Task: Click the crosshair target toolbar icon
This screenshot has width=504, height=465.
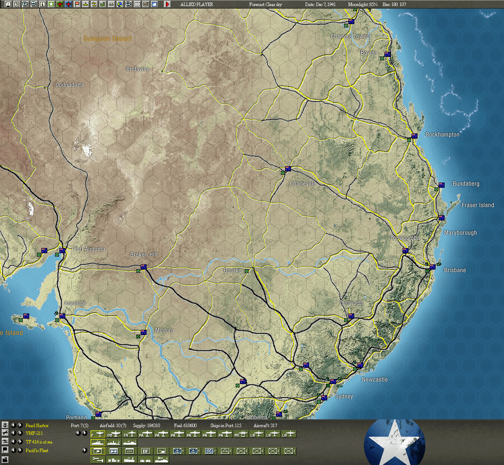Action: click(x=129, y=4)
